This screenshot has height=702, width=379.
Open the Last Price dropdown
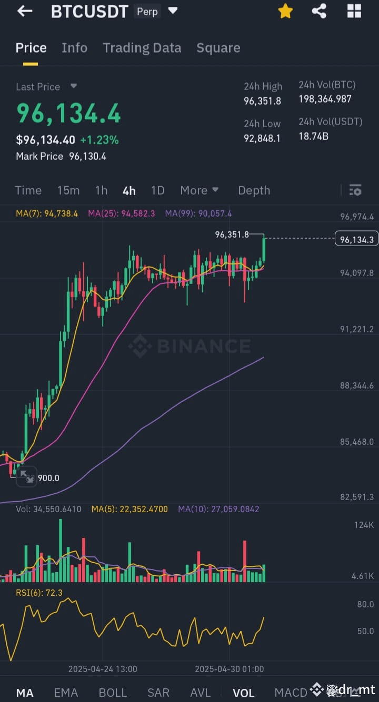pyautogui.click(x=47, y=86)
